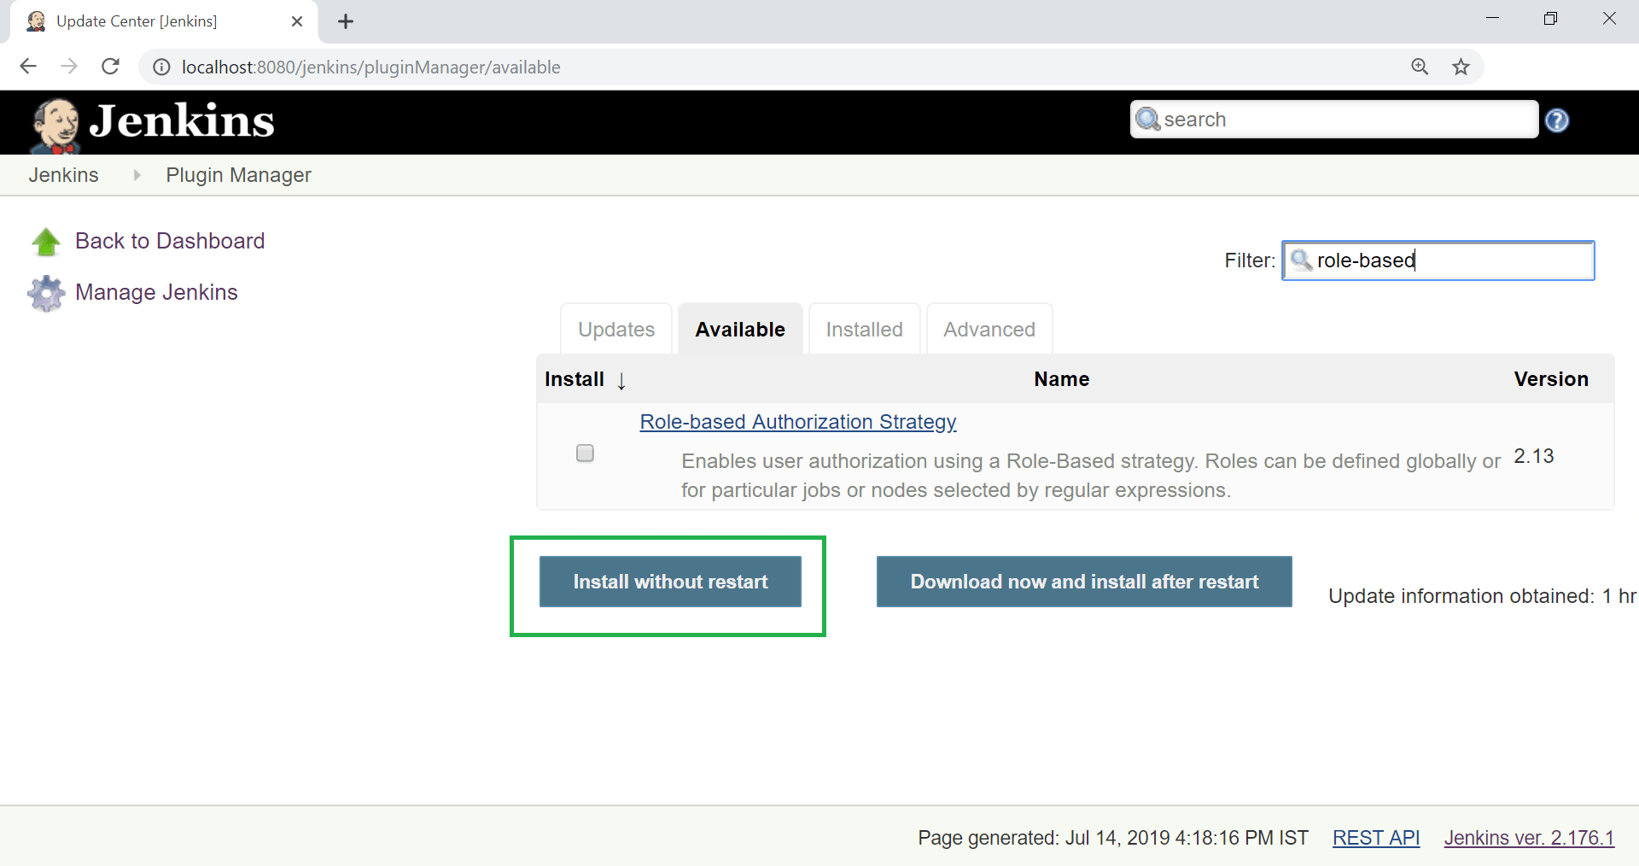The image size is (1639, 866).
Task: Click the Install without restart button
Action: (x=670, y=582)
